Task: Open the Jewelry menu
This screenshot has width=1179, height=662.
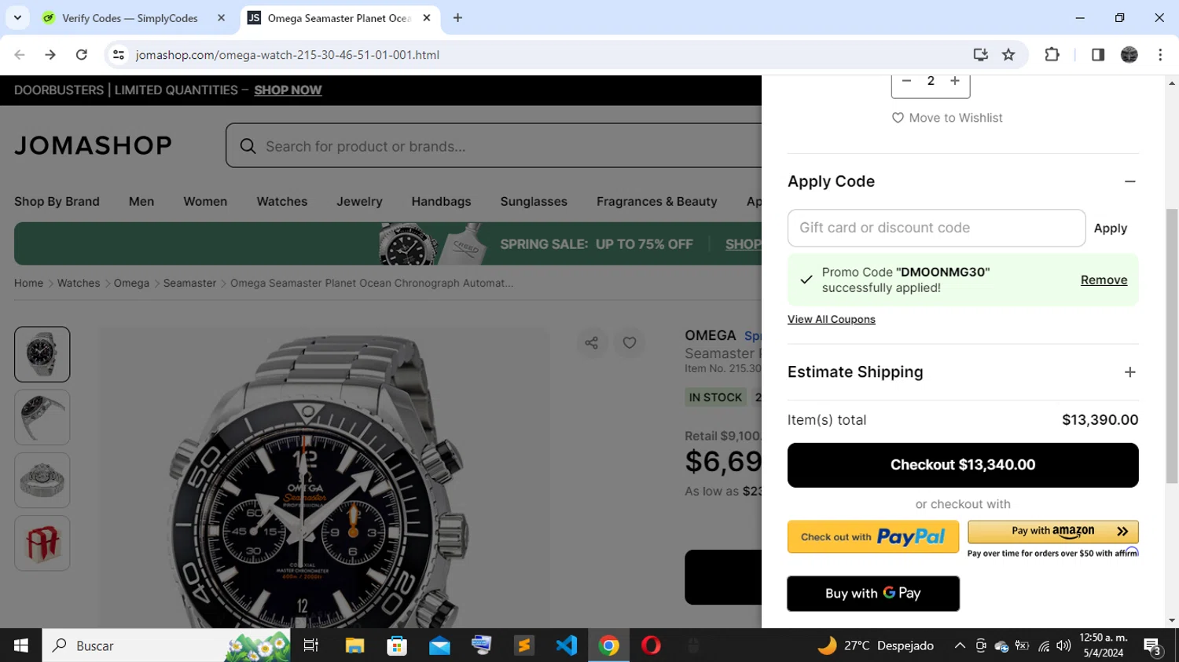Action: (359, 202)
